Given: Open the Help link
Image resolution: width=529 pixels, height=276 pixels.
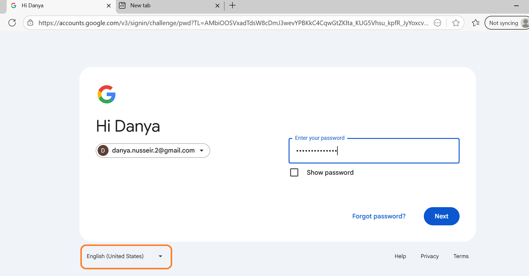Looking at the screenshot, I should coord(400,256).
